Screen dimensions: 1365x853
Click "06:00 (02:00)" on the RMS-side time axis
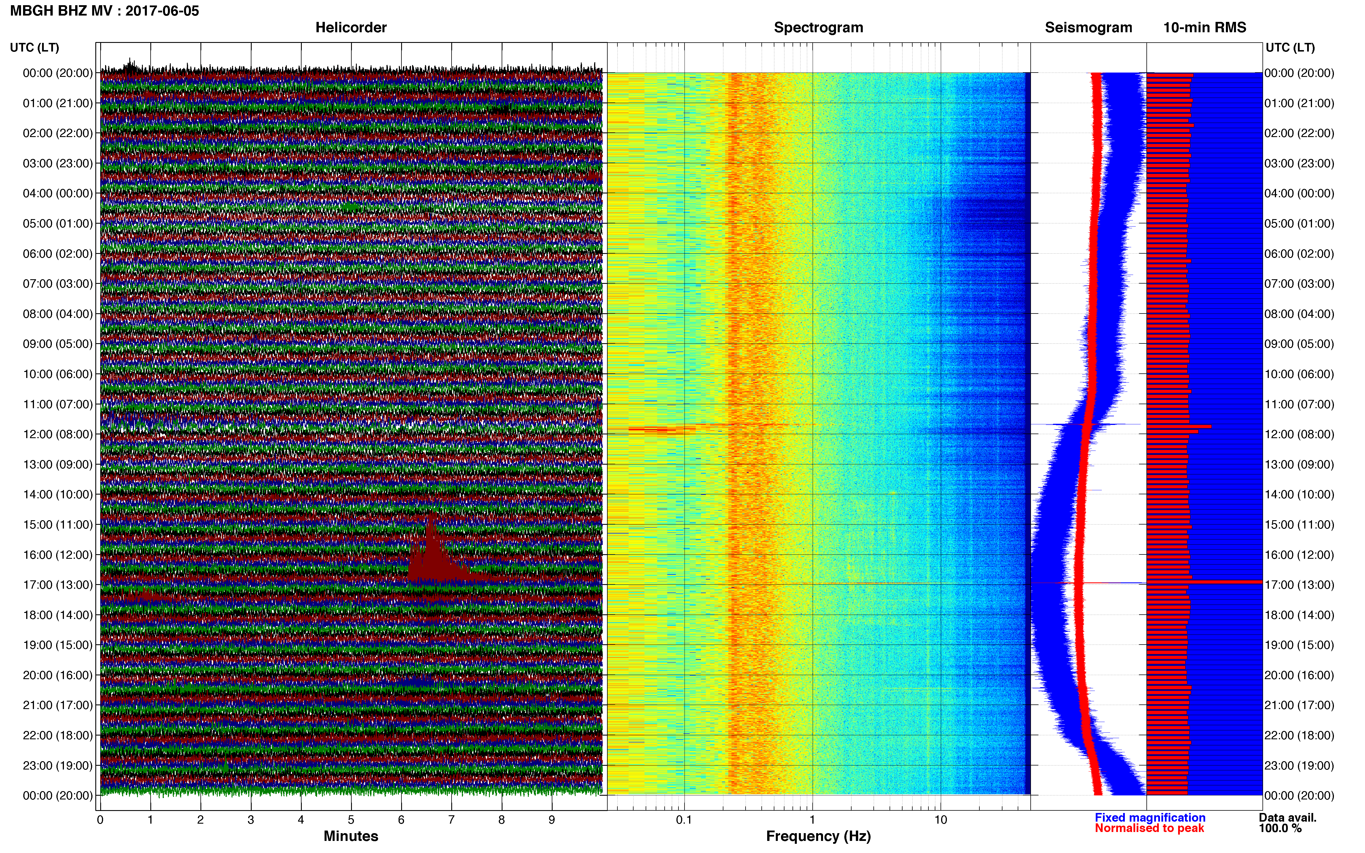(x=1300, y=254)
